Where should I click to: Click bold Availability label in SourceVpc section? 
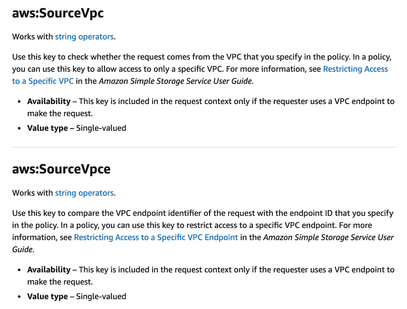pos(48,101)
